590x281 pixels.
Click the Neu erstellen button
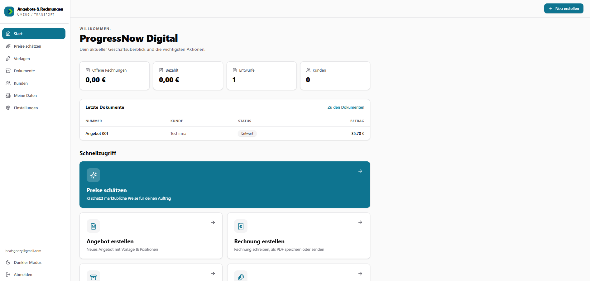pyautogui.click(x=564, y=8)
